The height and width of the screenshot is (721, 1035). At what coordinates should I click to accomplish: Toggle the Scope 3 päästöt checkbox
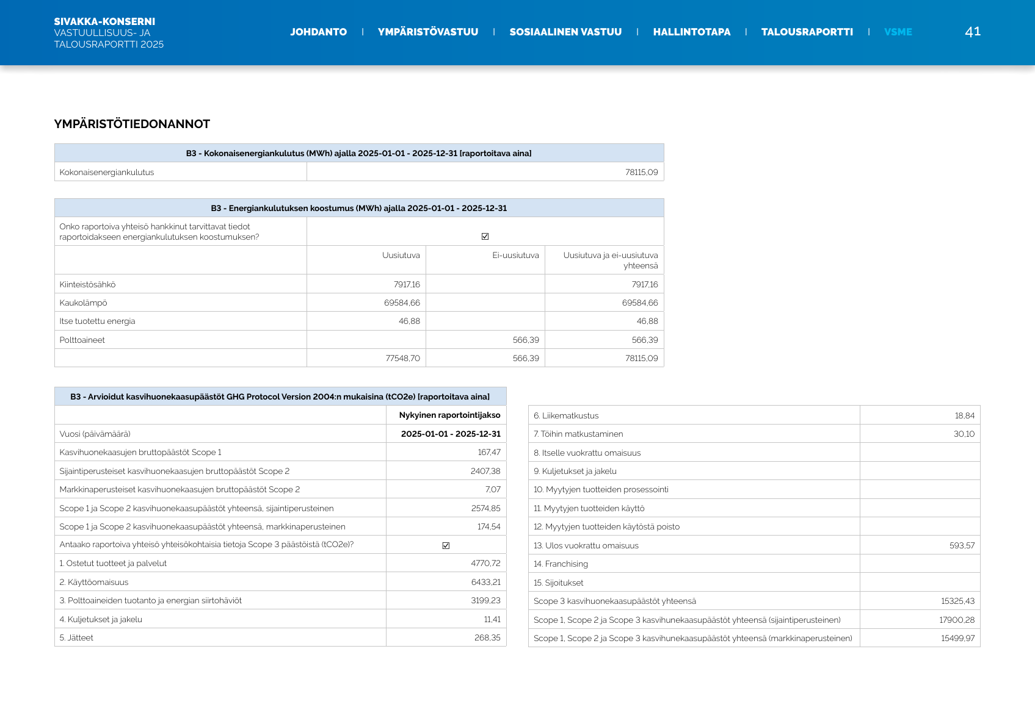pyautogui.click(x=446, y=545)
